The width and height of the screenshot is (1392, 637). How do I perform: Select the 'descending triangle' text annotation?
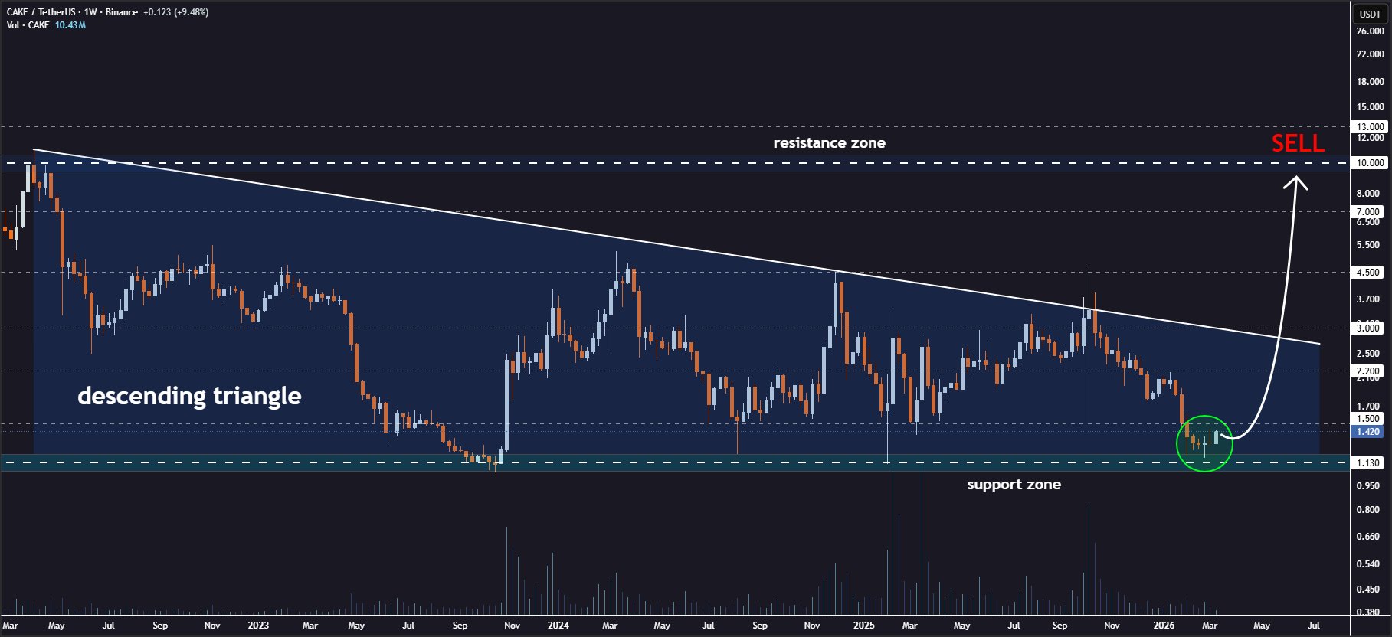click(189, 396)
